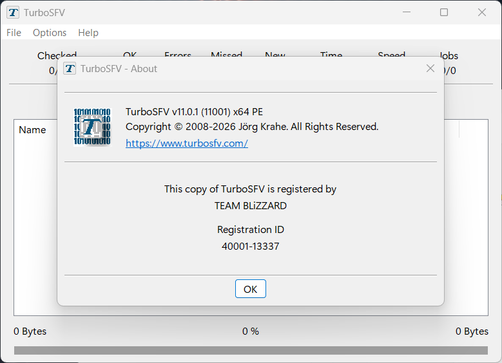Minimize the TurboSFV main window

pyautogui.click(x=406, y=12)
